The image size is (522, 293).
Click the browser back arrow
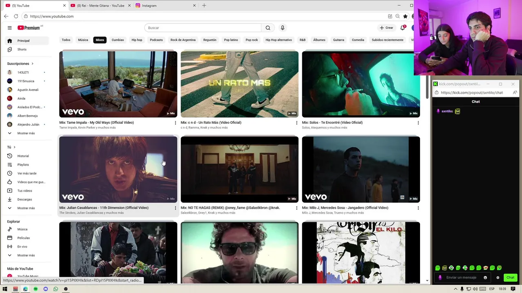coord(6,16)
